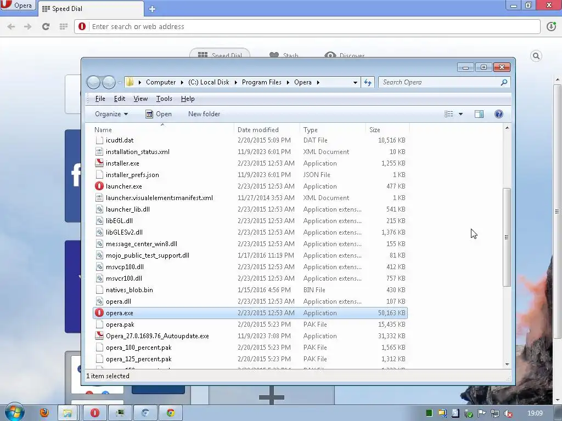Image resolution: width=562 pixels, height=421 pixels.
Task: Open Explorer help icon
Action: 498,114
